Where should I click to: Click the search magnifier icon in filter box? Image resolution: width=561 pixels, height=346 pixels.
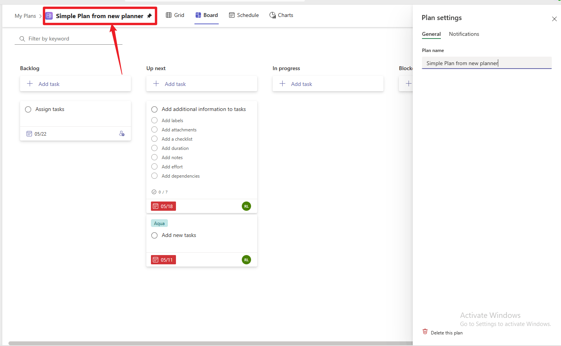(22, 39)
